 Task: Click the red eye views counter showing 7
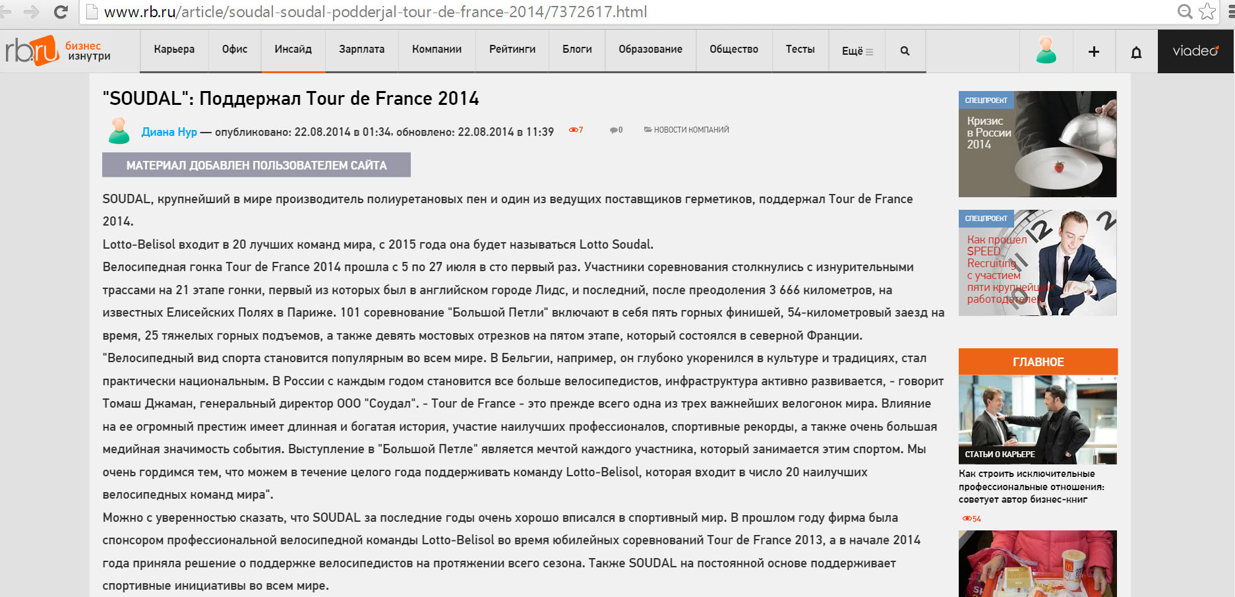click(x=576, y=130)
